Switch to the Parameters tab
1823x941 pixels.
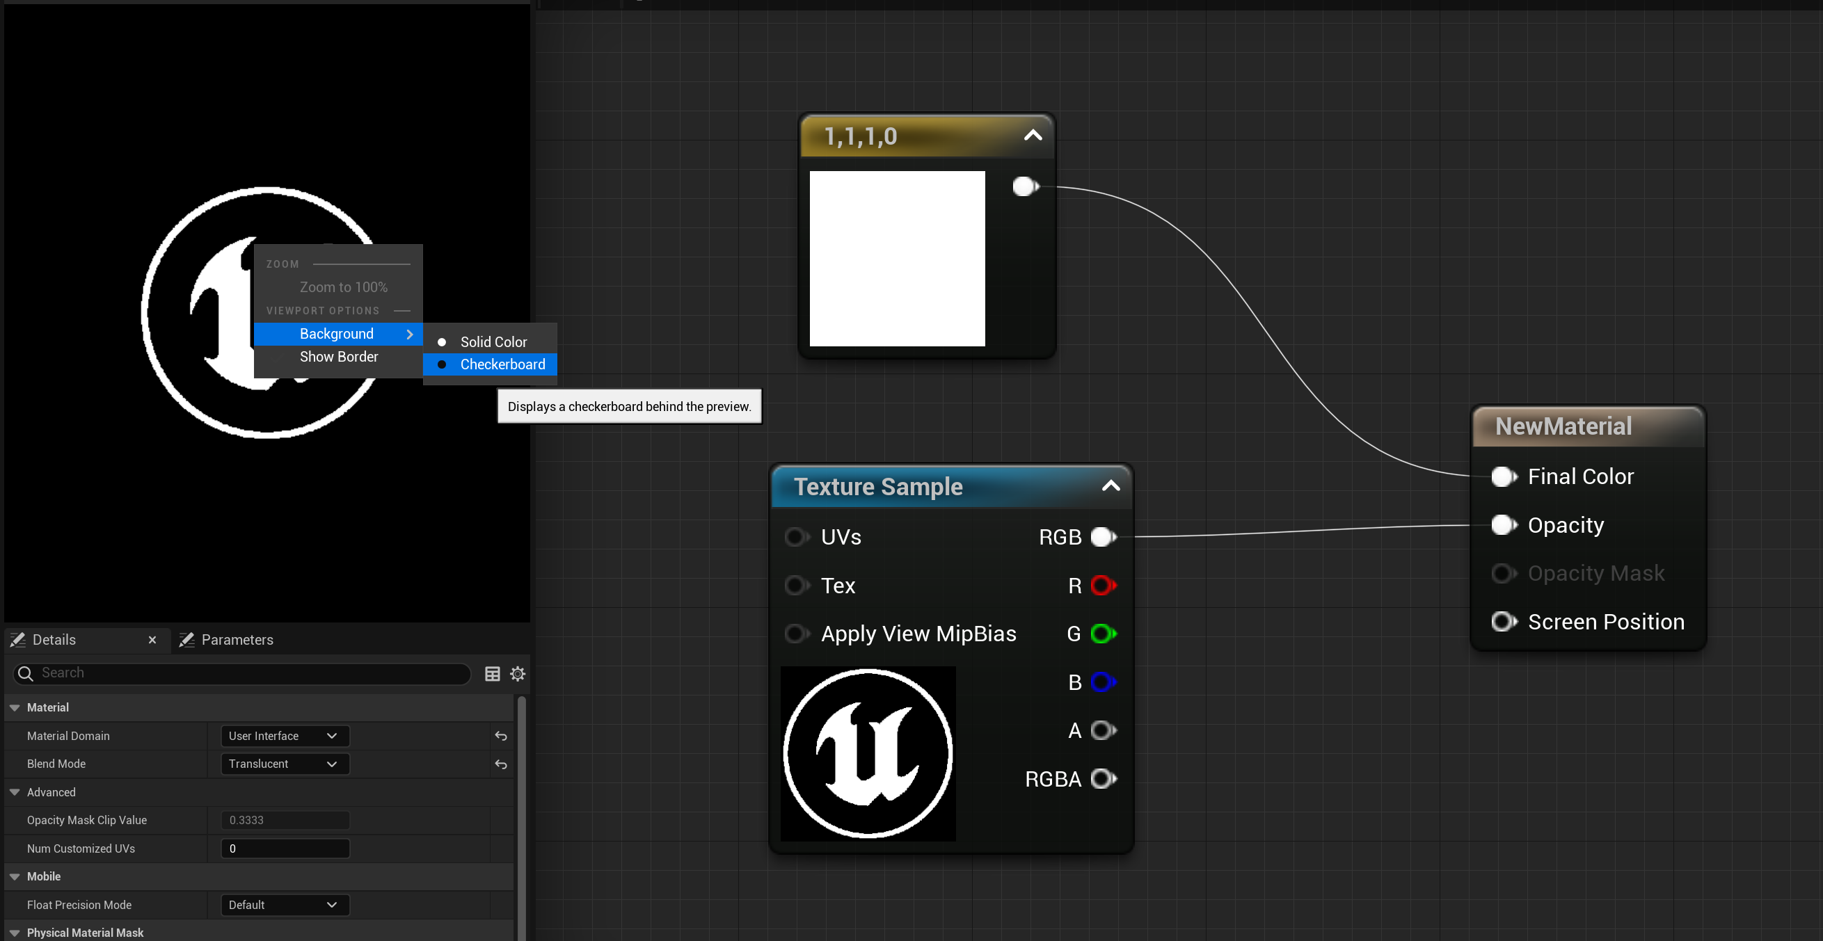[x=237, y=640]
